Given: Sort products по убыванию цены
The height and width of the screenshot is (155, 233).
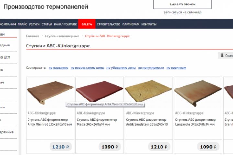Looking at the screenshot, I should tap(121, 68).
